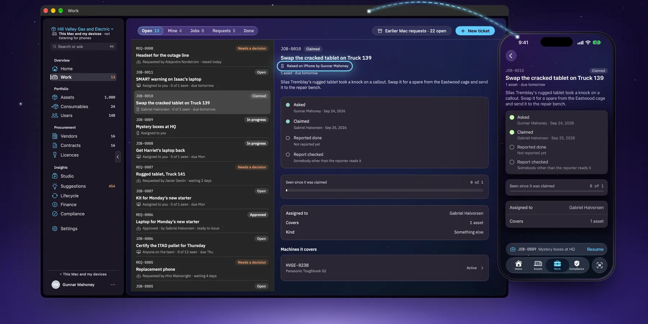Select Rugged tablet, Truck 141 request

point(202,174)
